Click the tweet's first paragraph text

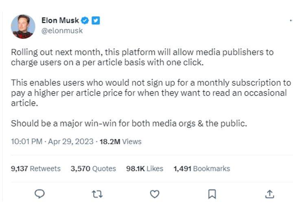[142, 57]
